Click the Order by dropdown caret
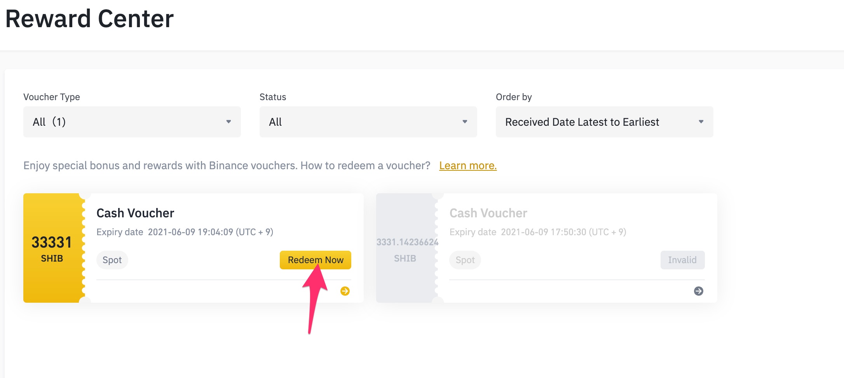The width and height of the screenshot is (844, 378). pyautogui.click(x=701, y=122)
